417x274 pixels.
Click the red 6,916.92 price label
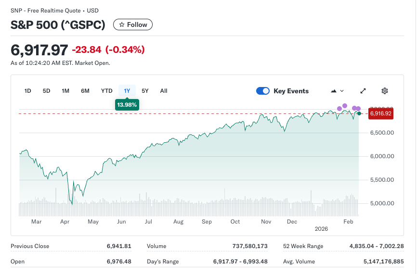click(x=381, y=114)
